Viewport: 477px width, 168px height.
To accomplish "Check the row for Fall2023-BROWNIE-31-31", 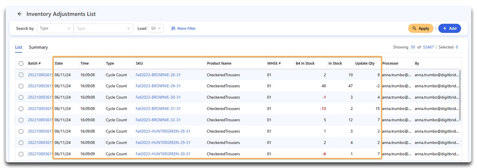I will click(x=21, y=108).
